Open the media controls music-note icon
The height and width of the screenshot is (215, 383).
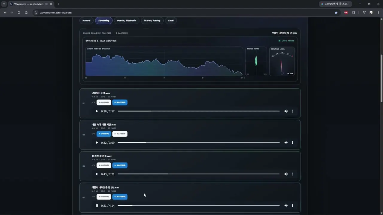pos(364,13)
